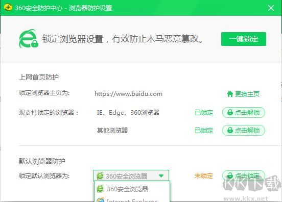Click the homepage URL https://www.baidu.com
This screenshot has height=202, width=282.
[x=128, y=94]
